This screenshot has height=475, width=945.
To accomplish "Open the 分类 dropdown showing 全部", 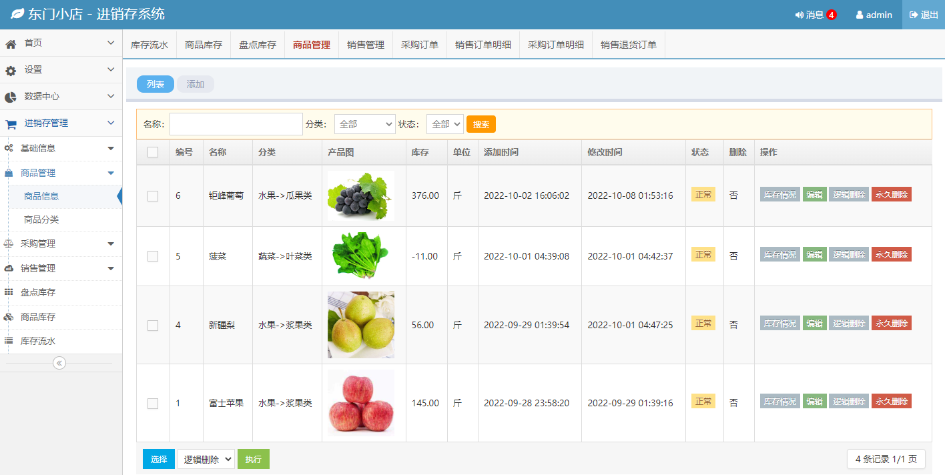I will (364, 123).
